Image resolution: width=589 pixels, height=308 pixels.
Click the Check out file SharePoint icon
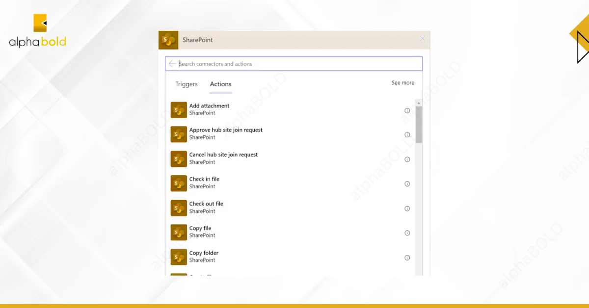[x=179, y=208]
